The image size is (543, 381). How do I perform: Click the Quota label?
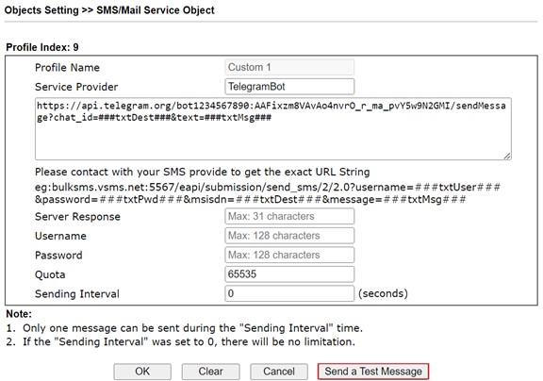[50, 274]
